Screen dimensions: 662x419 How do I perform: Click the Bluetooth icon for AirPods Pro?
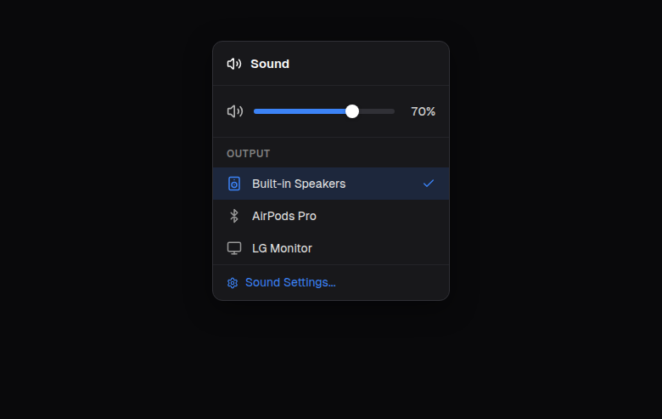234,216
